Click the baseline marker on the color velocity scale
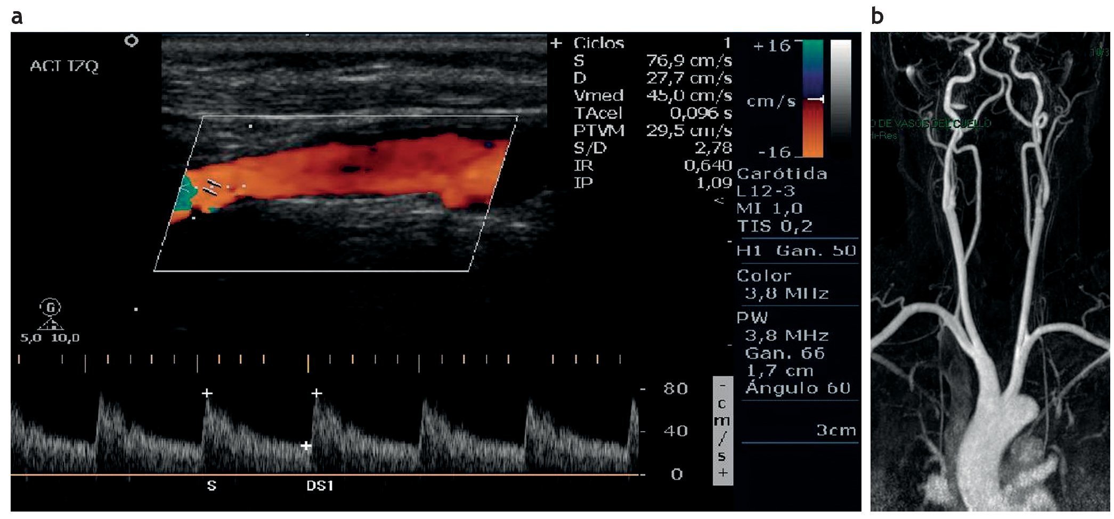1114x519 pixels. [x=815, y=100]
